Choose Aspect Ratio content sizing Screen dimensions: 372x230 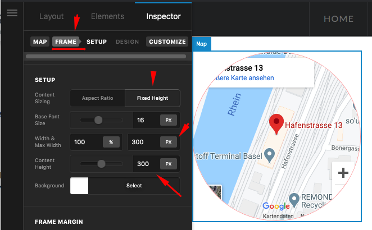click(98, 98)
